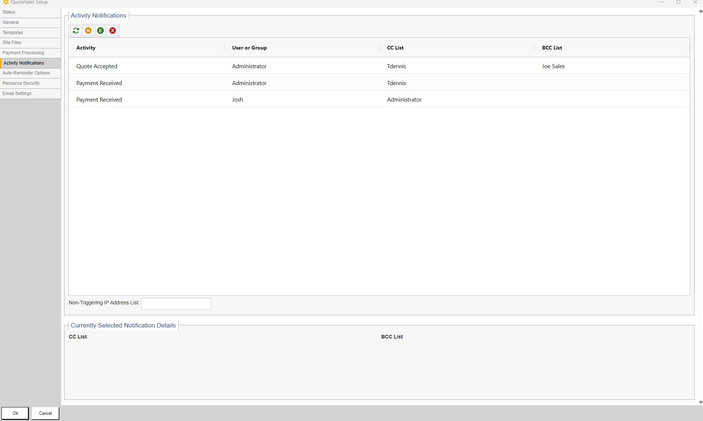Click the orange N new notification icon

[88, 31]
